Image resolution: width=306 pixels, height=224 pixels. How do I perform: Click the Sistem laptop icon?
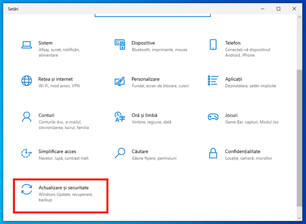click(x=26, y=45)
